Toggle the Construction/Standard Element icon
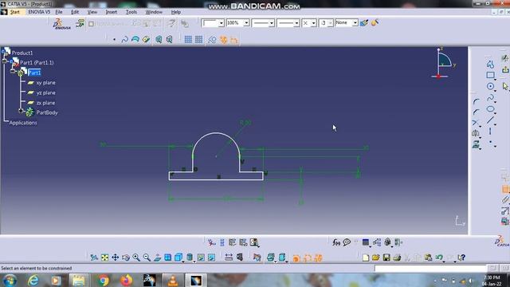This screenshot has height=287, width=510. tap(212, 40)
